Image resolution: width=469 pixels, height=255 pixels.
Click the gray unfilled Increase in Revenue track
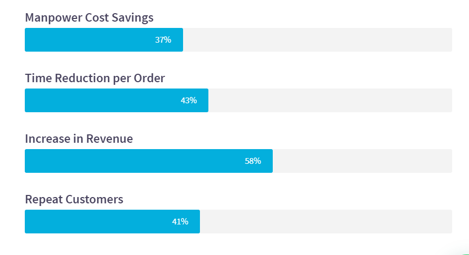pos(362,161)
